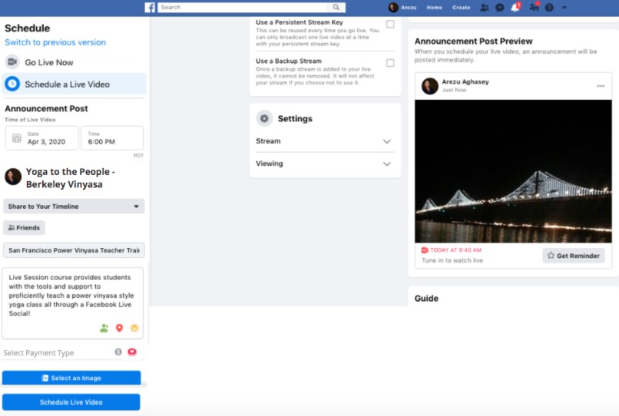This screenshot has height=416, width=619.
Task: Click the Select an Image button
Action: point(71,378)
